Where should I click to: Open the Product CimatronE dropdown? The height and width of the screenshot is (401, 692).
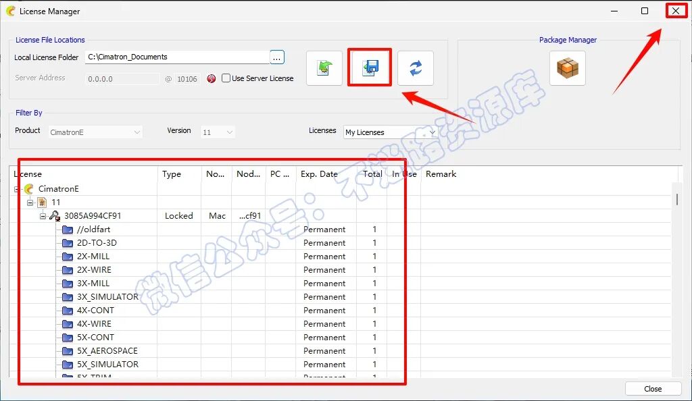click(x=95, y=132)
